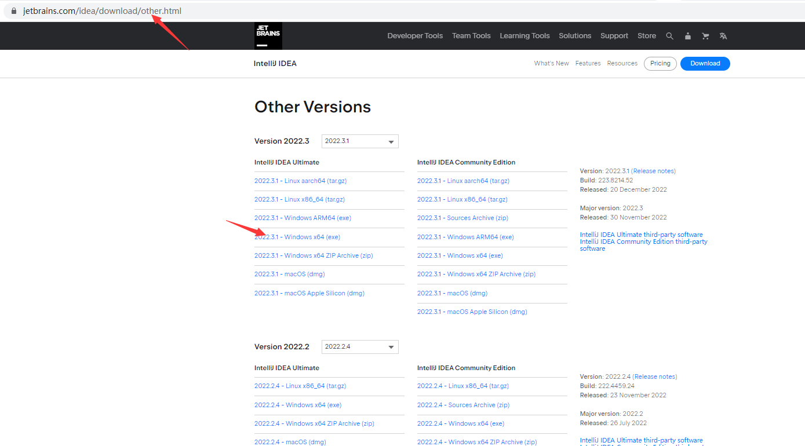Click 'IntelliJ IDEA Community Edition' heading under Version 2022.3
The width and height of the screenshot is (805, 446).
point(466,162)
